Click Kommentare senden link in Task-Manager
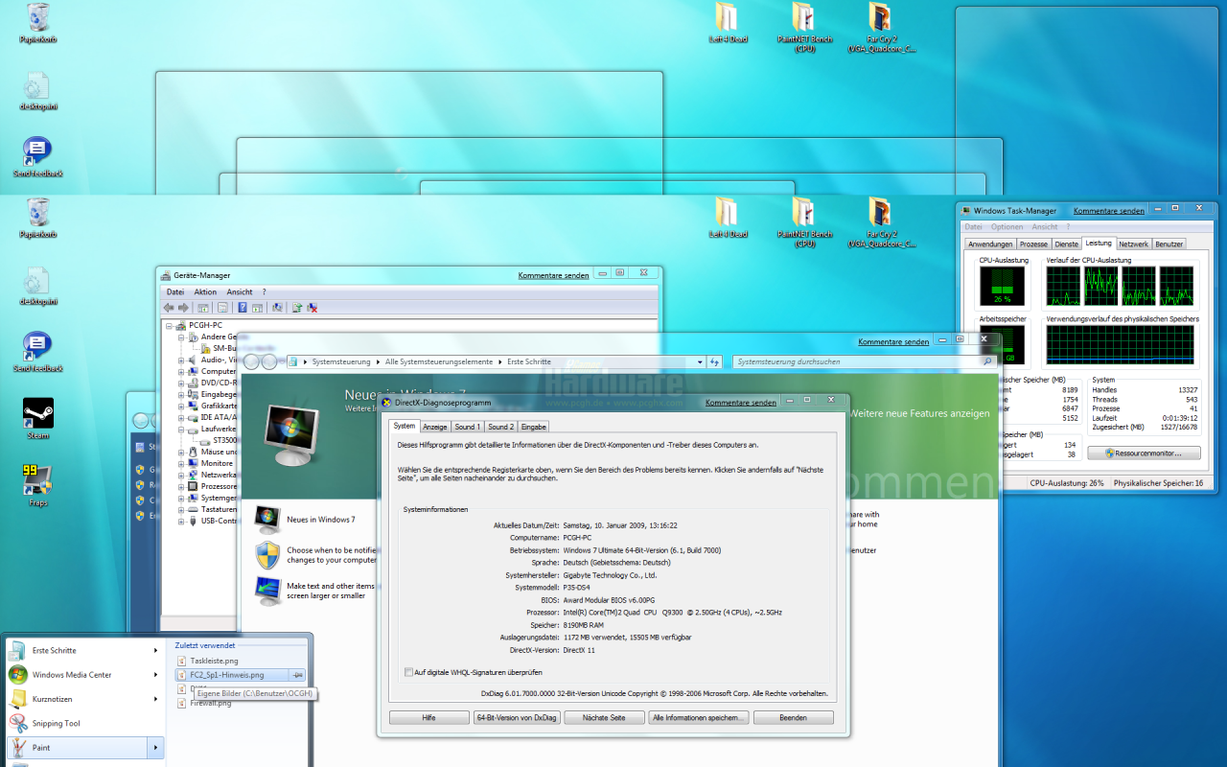The image size is (1227, 767). tap(1108, 211)
